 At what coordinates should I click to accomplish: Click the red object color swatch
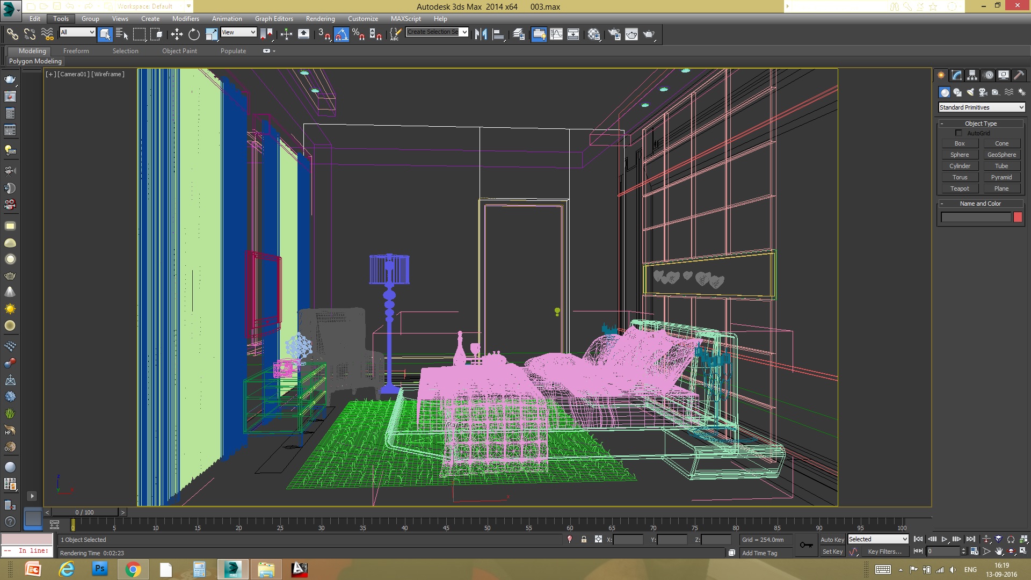(x=1018, y=217)
